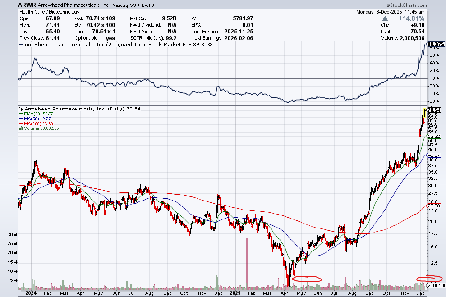Click the 2025 year label on time axis
The image size is (451, 297).
point(235,293)
